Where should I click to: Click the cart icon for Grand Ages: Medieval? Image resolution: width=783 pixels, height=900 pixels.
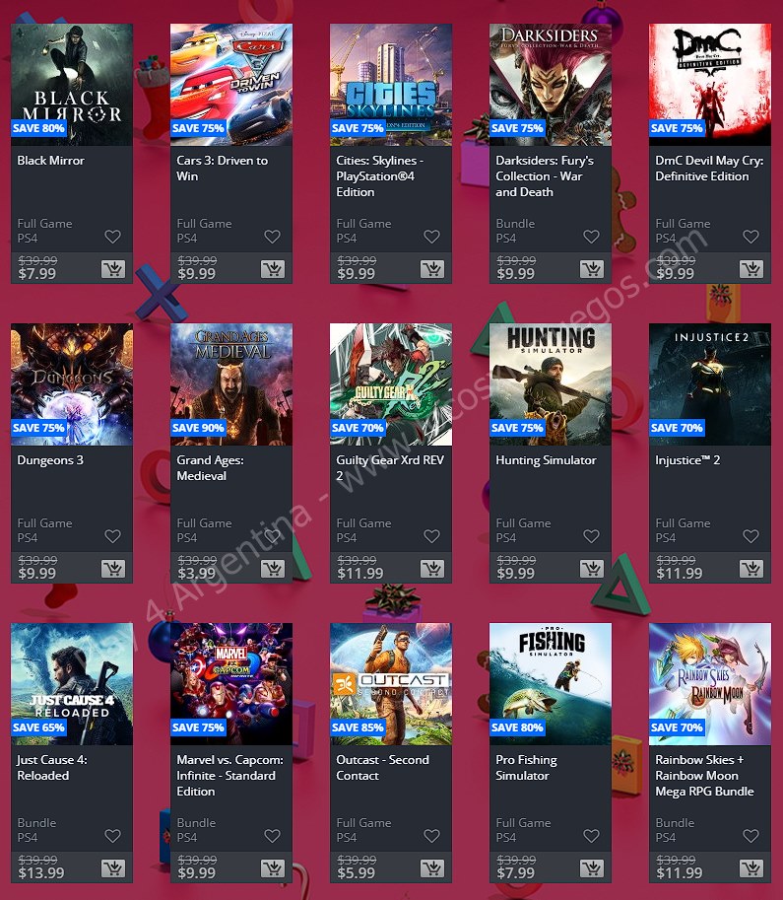tap(273, 568)
